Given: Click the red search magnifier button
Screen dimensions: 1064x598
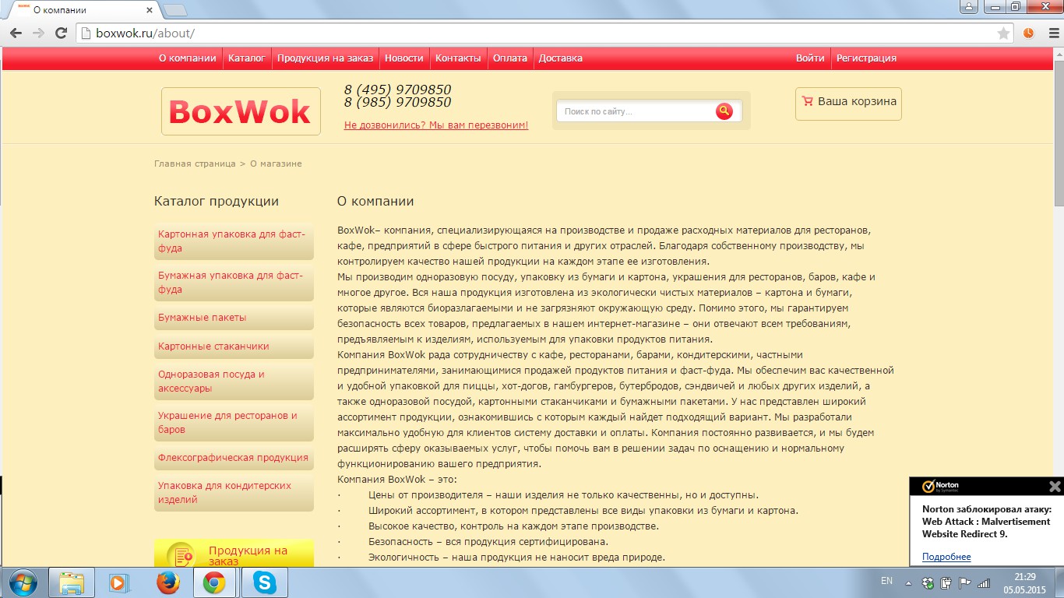Looking at the screenshot, I should 724,111.
